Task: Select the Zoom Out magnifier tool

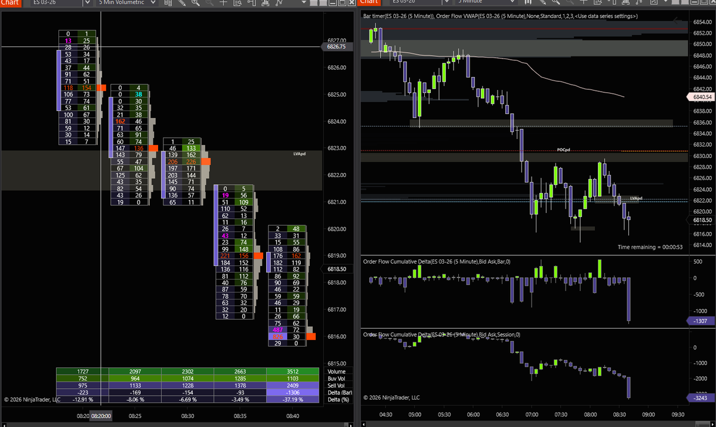Action: (209, 3)
